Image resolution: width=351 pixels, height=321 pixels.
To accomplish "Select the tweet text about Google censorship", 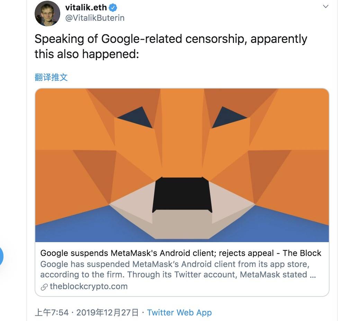I will click(x=171, y=46).
